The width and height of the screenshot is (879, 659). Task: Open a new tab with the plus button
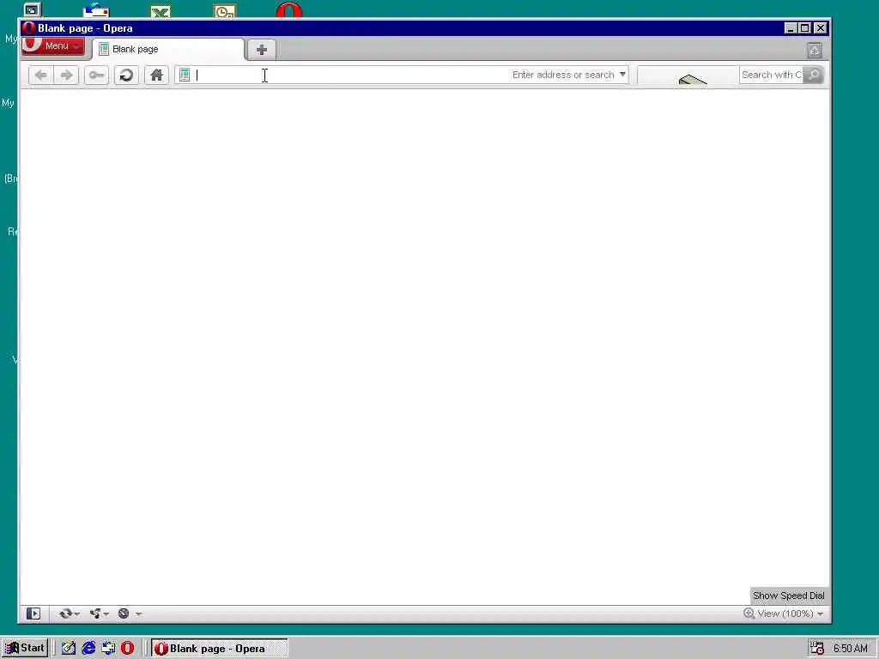click(261, 49)
